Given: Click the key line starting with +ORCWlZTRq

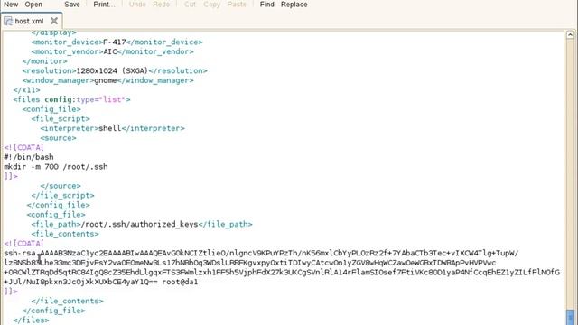Looking at the screenshot, I should tap(282, 272).
